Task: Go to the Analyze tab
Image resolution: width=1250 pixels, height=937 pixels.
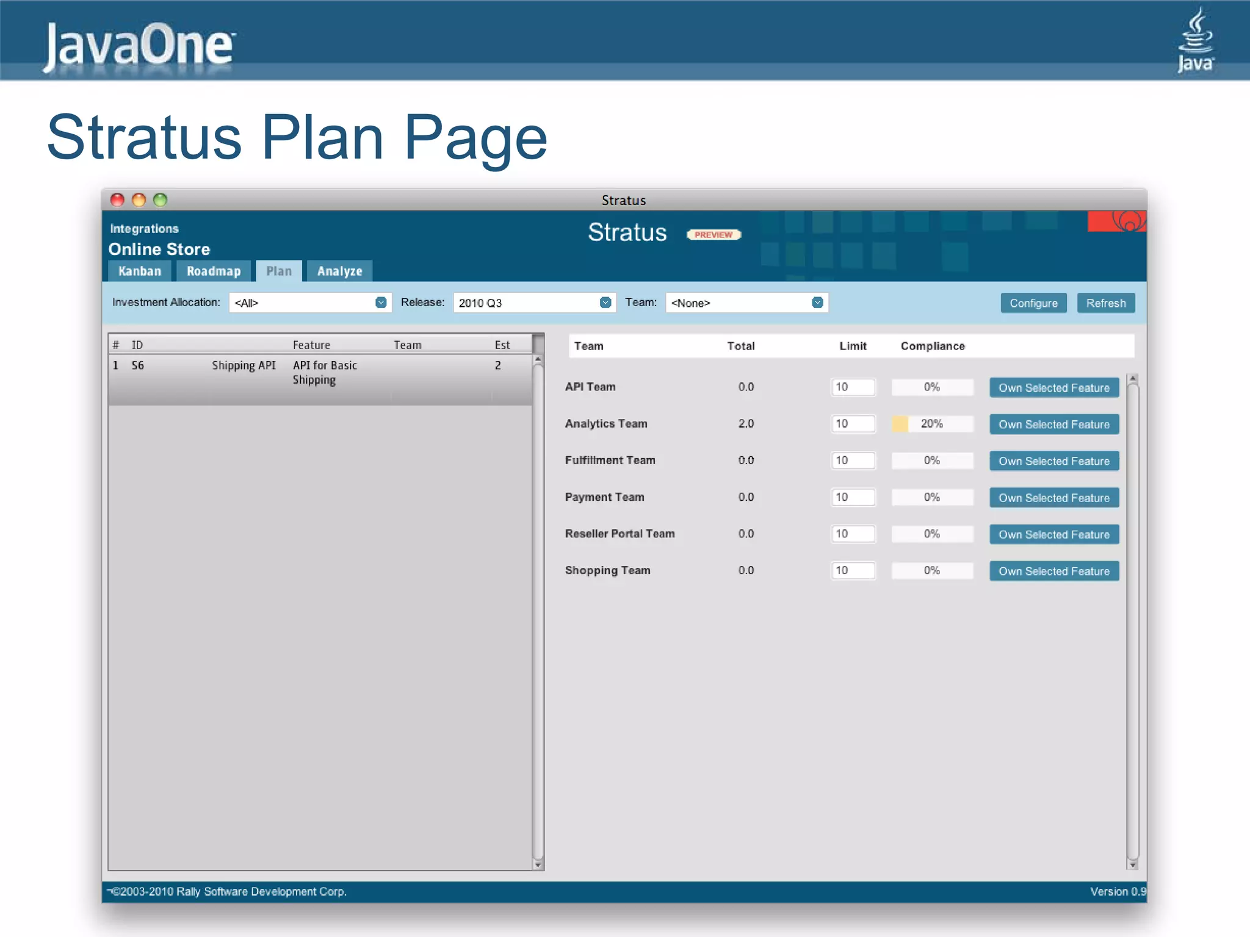Action: click(x=339, y=271)
